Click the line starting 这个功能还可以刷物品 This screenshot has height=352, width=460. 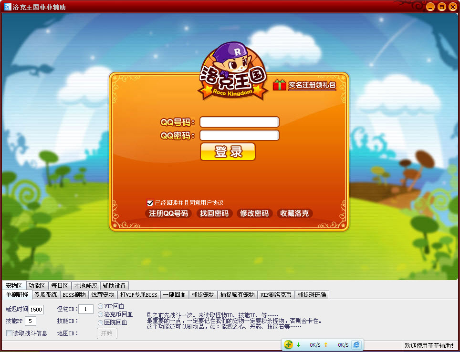[224, 326]
